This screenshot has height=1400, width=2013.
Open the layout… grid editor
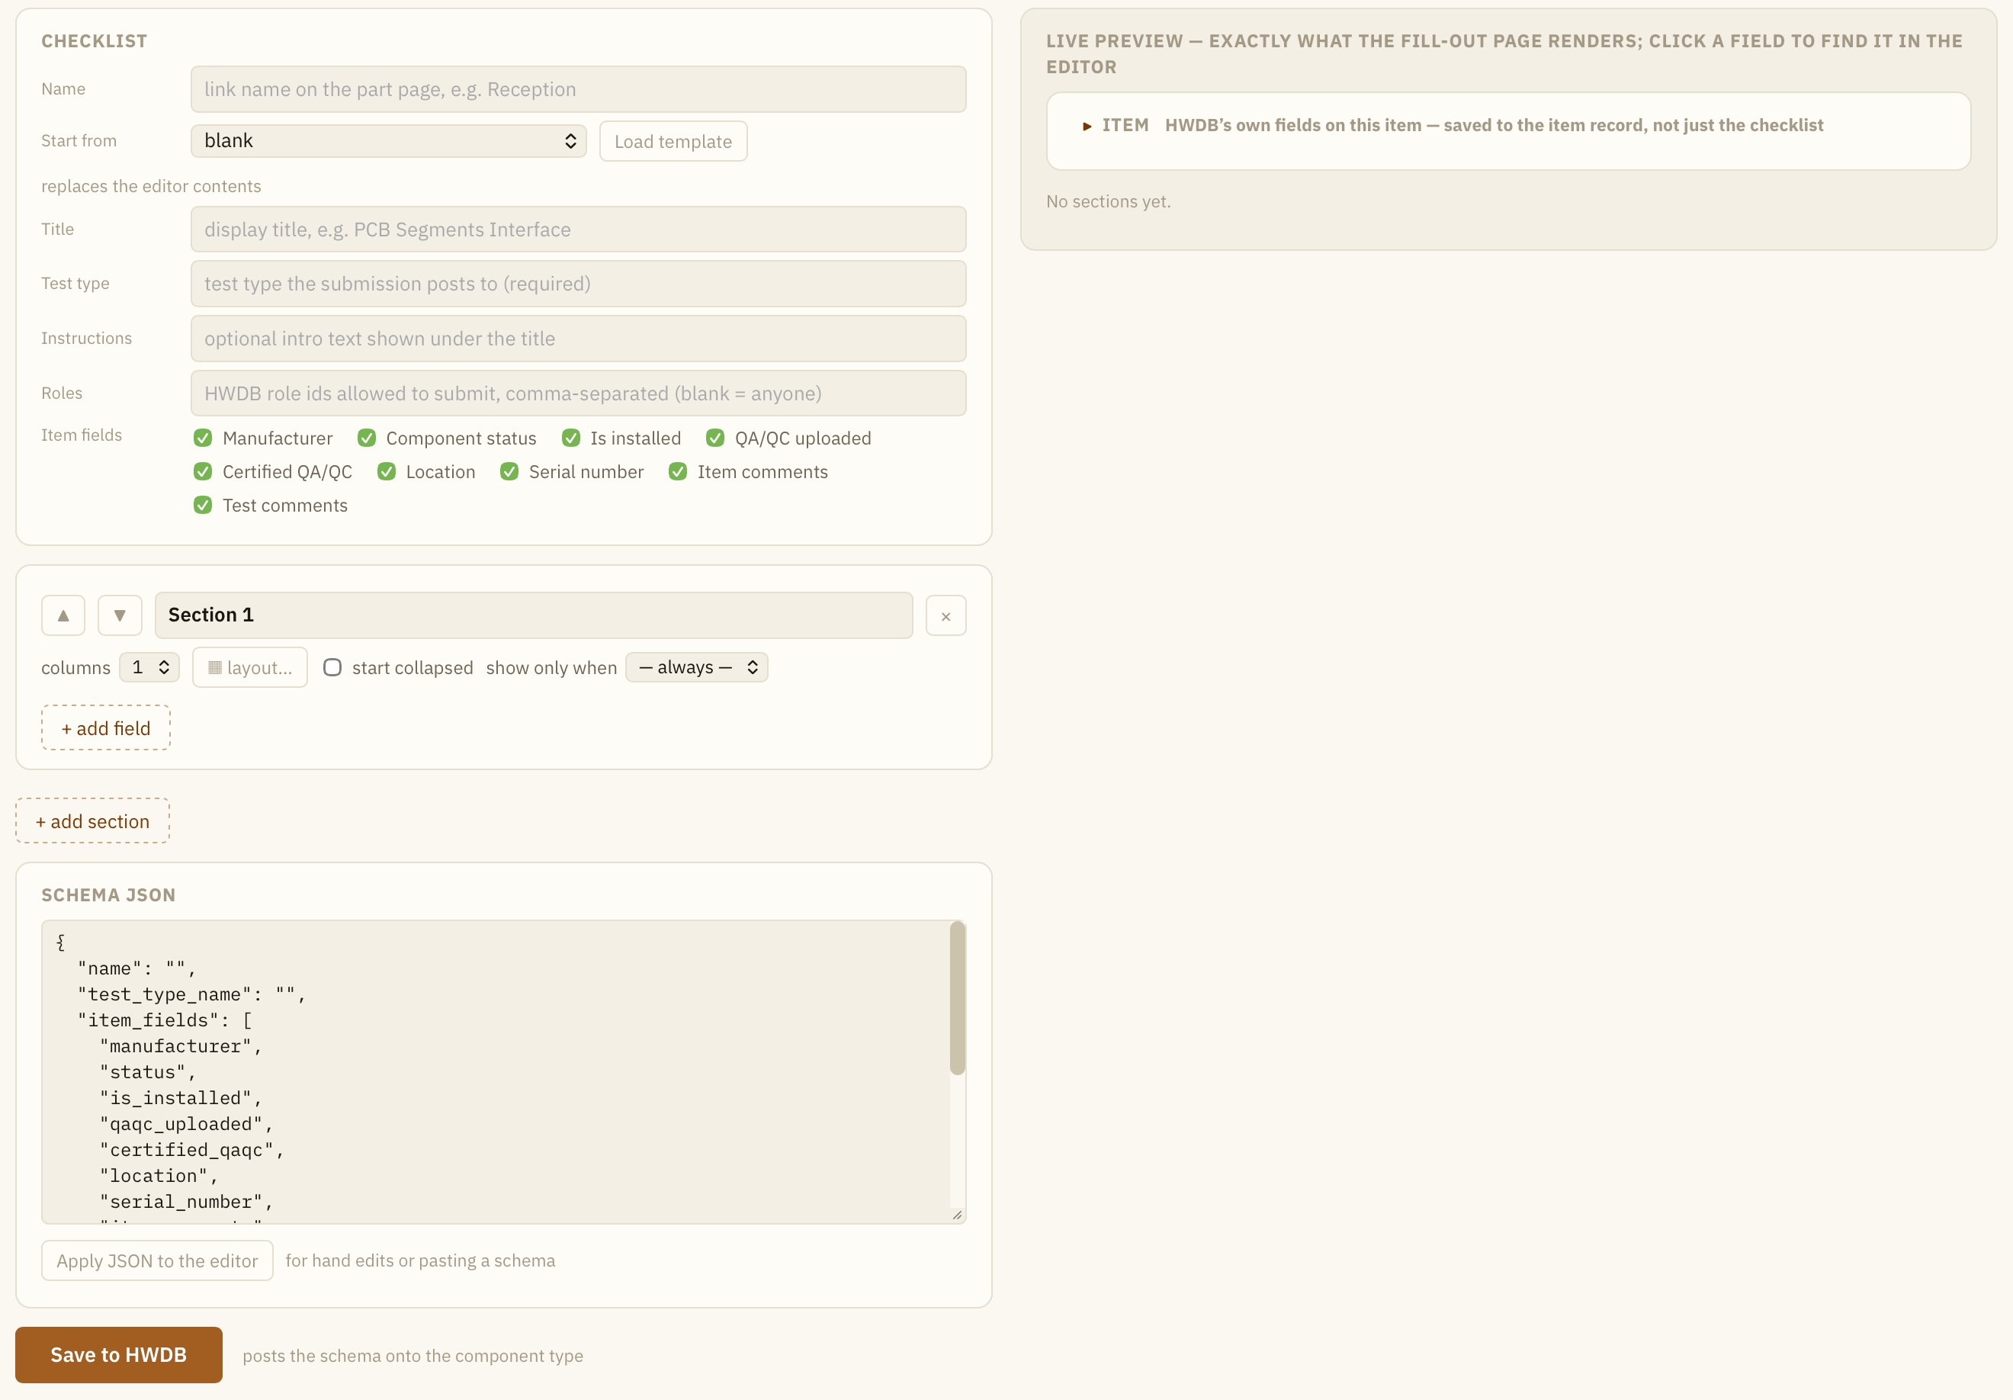point(250,668)
